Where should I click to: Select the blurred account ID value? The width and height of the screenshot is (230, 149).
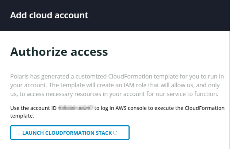[x=76, y=108]
